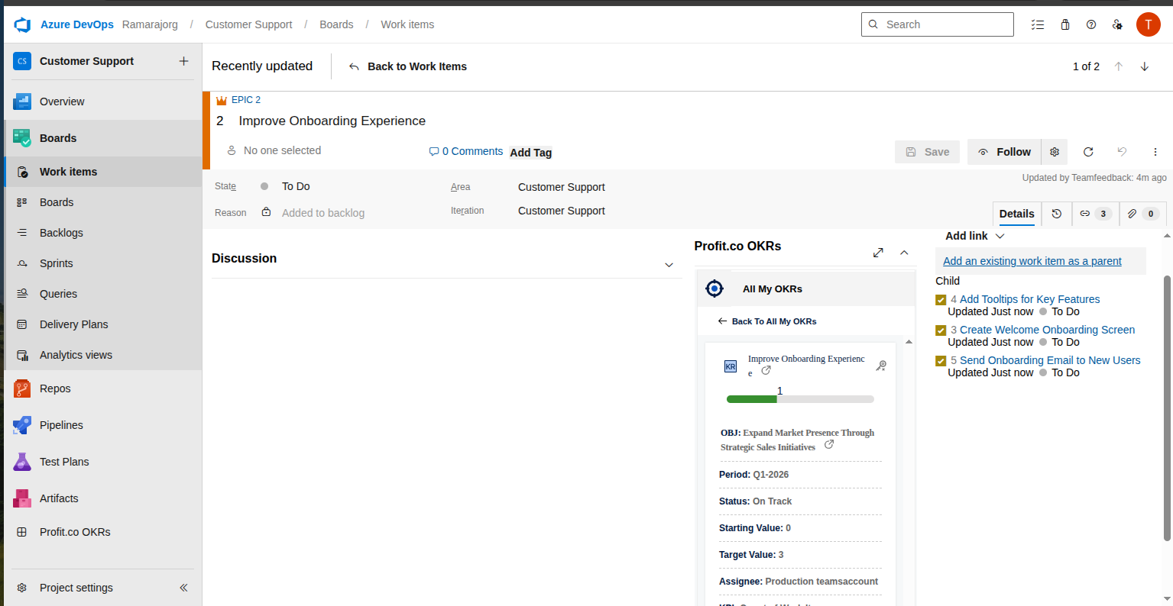Open the Area Customer Support field
1173x606 pixels.
(562, 187)
